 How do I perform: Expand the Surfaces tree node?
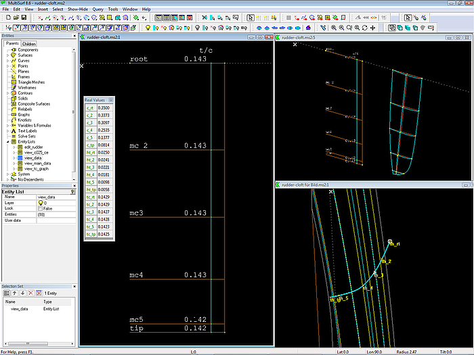tap(7, 55)
